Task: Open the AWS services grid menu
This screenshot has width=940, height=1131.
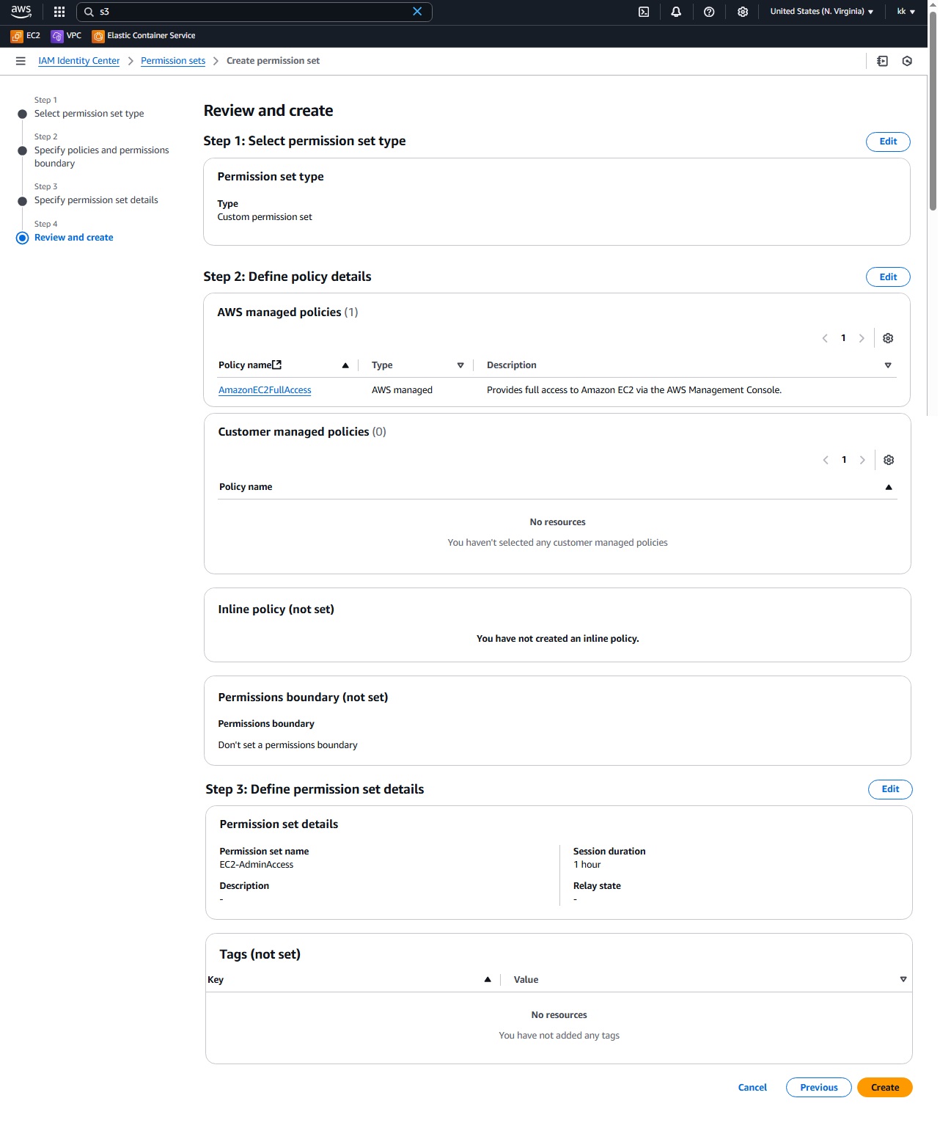Action: (x=59, y=12)
